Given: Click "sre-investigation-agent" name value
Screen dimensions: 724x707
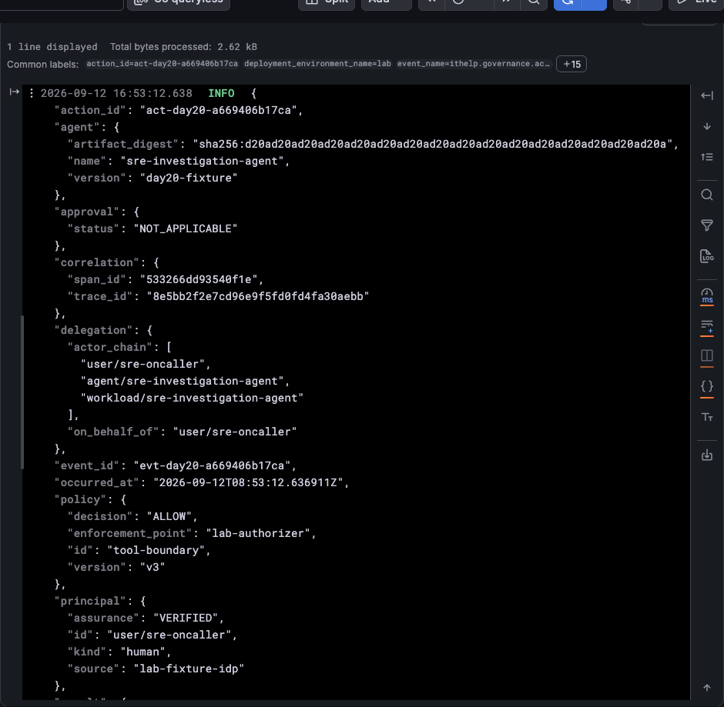Looking at the screenshot, I should pos(202,161).
